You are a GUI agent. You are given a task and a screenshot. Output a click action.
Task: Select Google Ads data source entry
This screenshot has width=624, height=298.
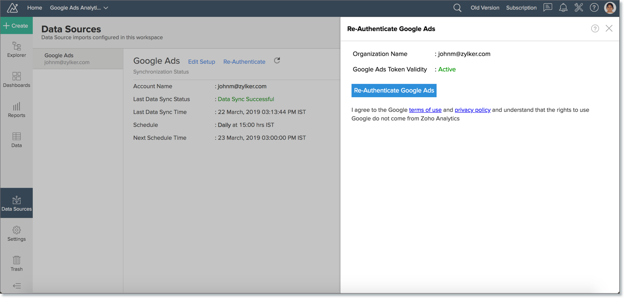pos(78,58)
